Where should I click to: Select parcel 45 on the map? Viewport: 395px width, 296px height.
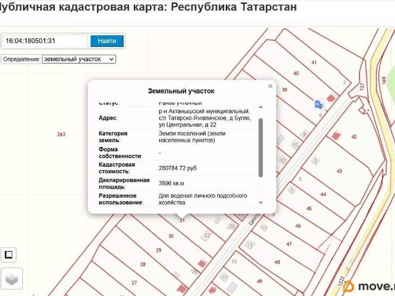309,208
